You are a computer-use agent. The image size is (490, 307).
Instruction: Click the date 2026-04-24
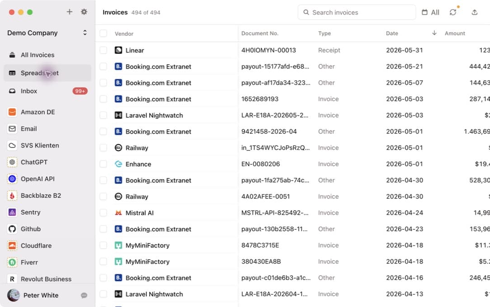(x=405, y=213)
